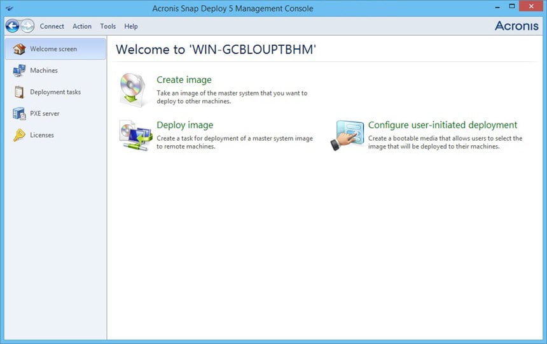The width and height of the screenshot is (547, 344).
Task: Click the Create image disc icon
Action: 132,90
